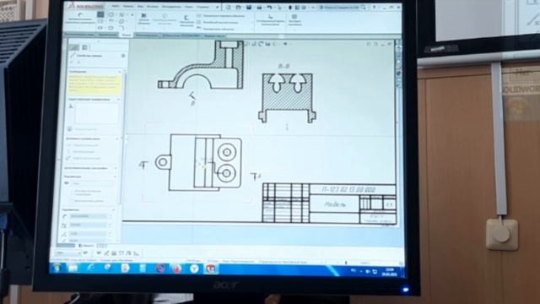Viewport: 540px width, 304px height.
Task: Click the system tray clock
Action: pyautogui.click(x=390, y=272)
